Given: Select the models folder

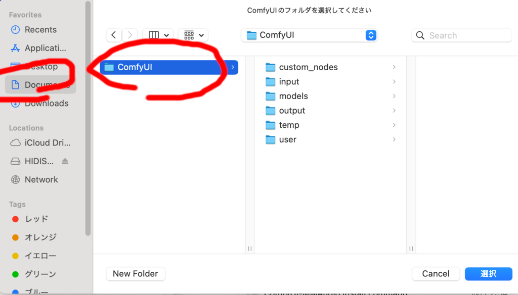Looking at the screenshot, I should (330, 96).
